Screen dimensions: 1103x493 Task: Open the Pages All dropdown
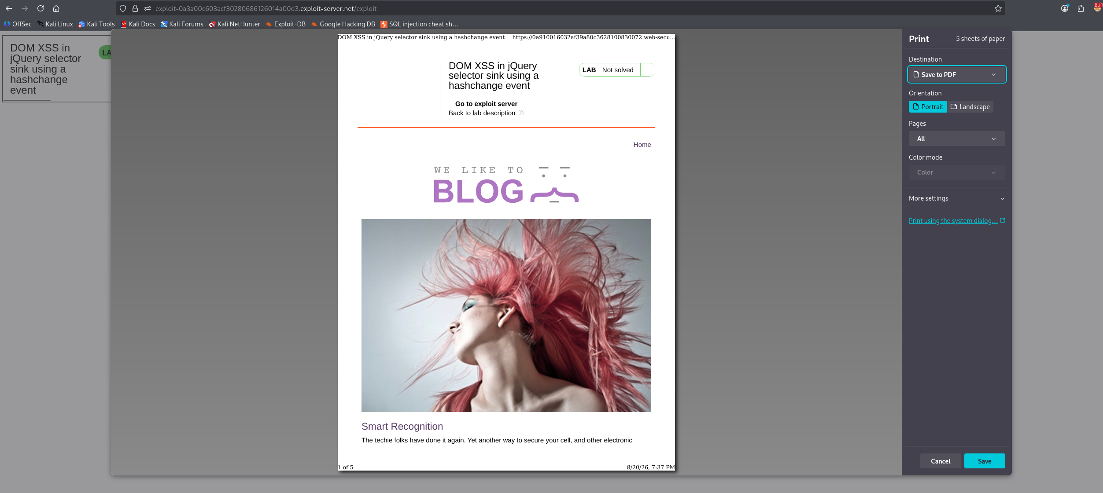pos(956,139)
